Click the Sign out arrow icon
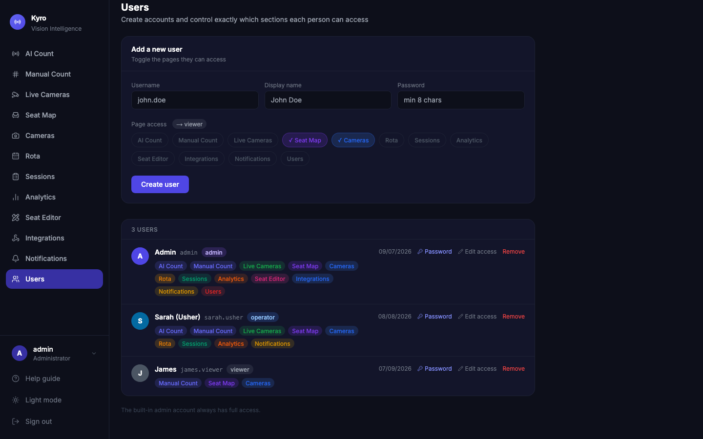This screenshot has width=703, height=439. 16,421
